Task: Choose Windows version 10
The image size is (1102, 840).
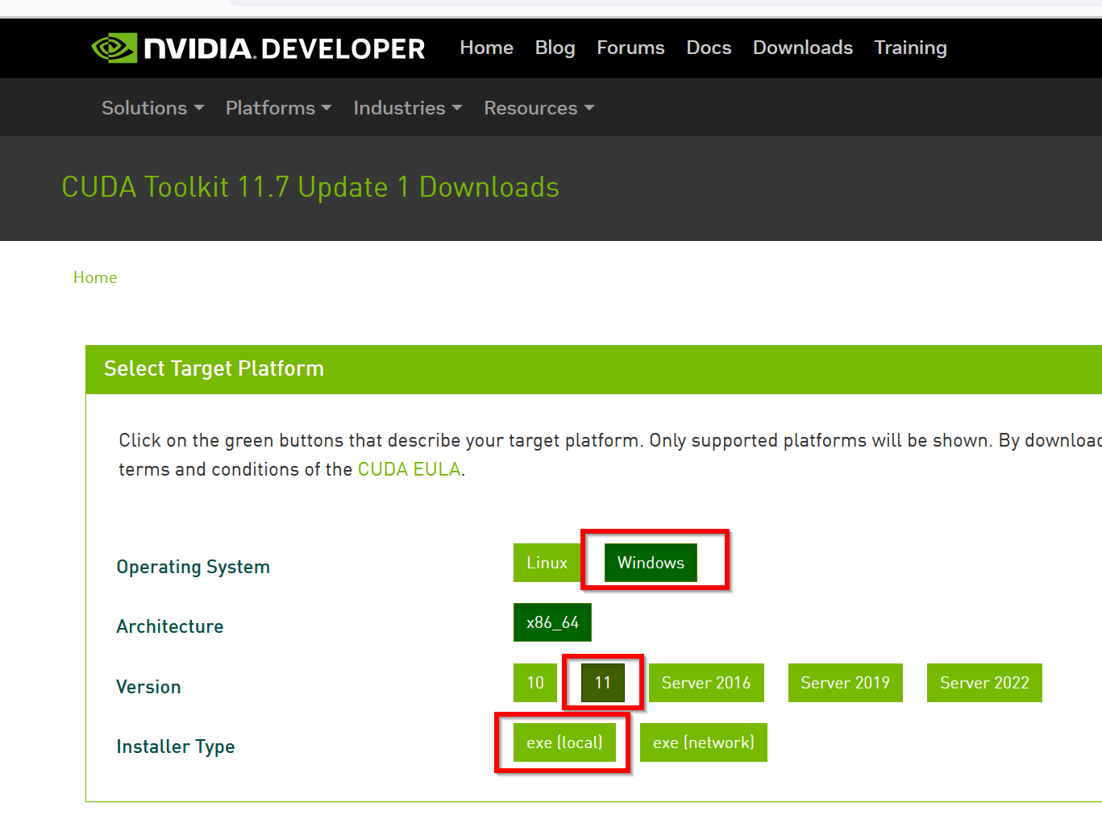Action: pos(535,683)
